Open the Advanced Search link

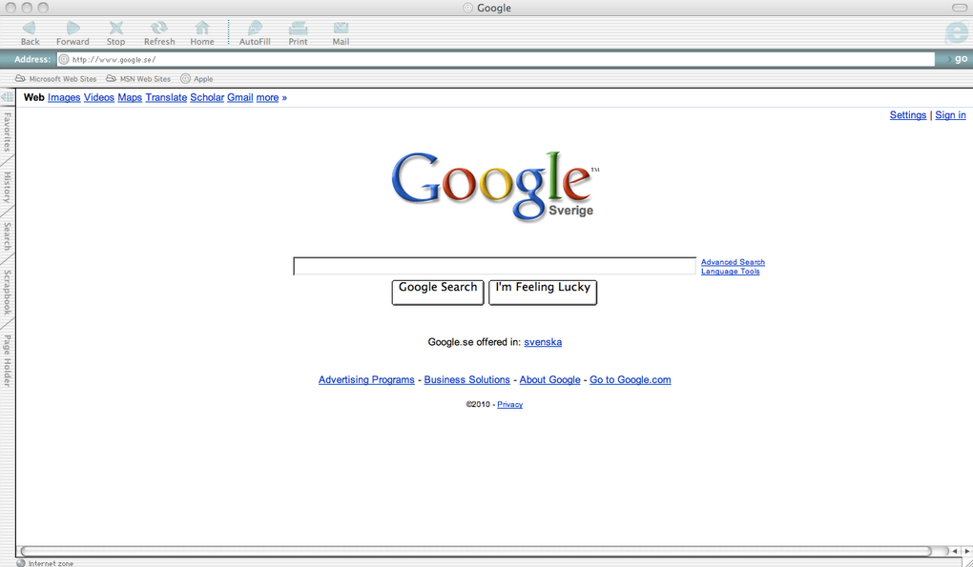pos(733,262)
